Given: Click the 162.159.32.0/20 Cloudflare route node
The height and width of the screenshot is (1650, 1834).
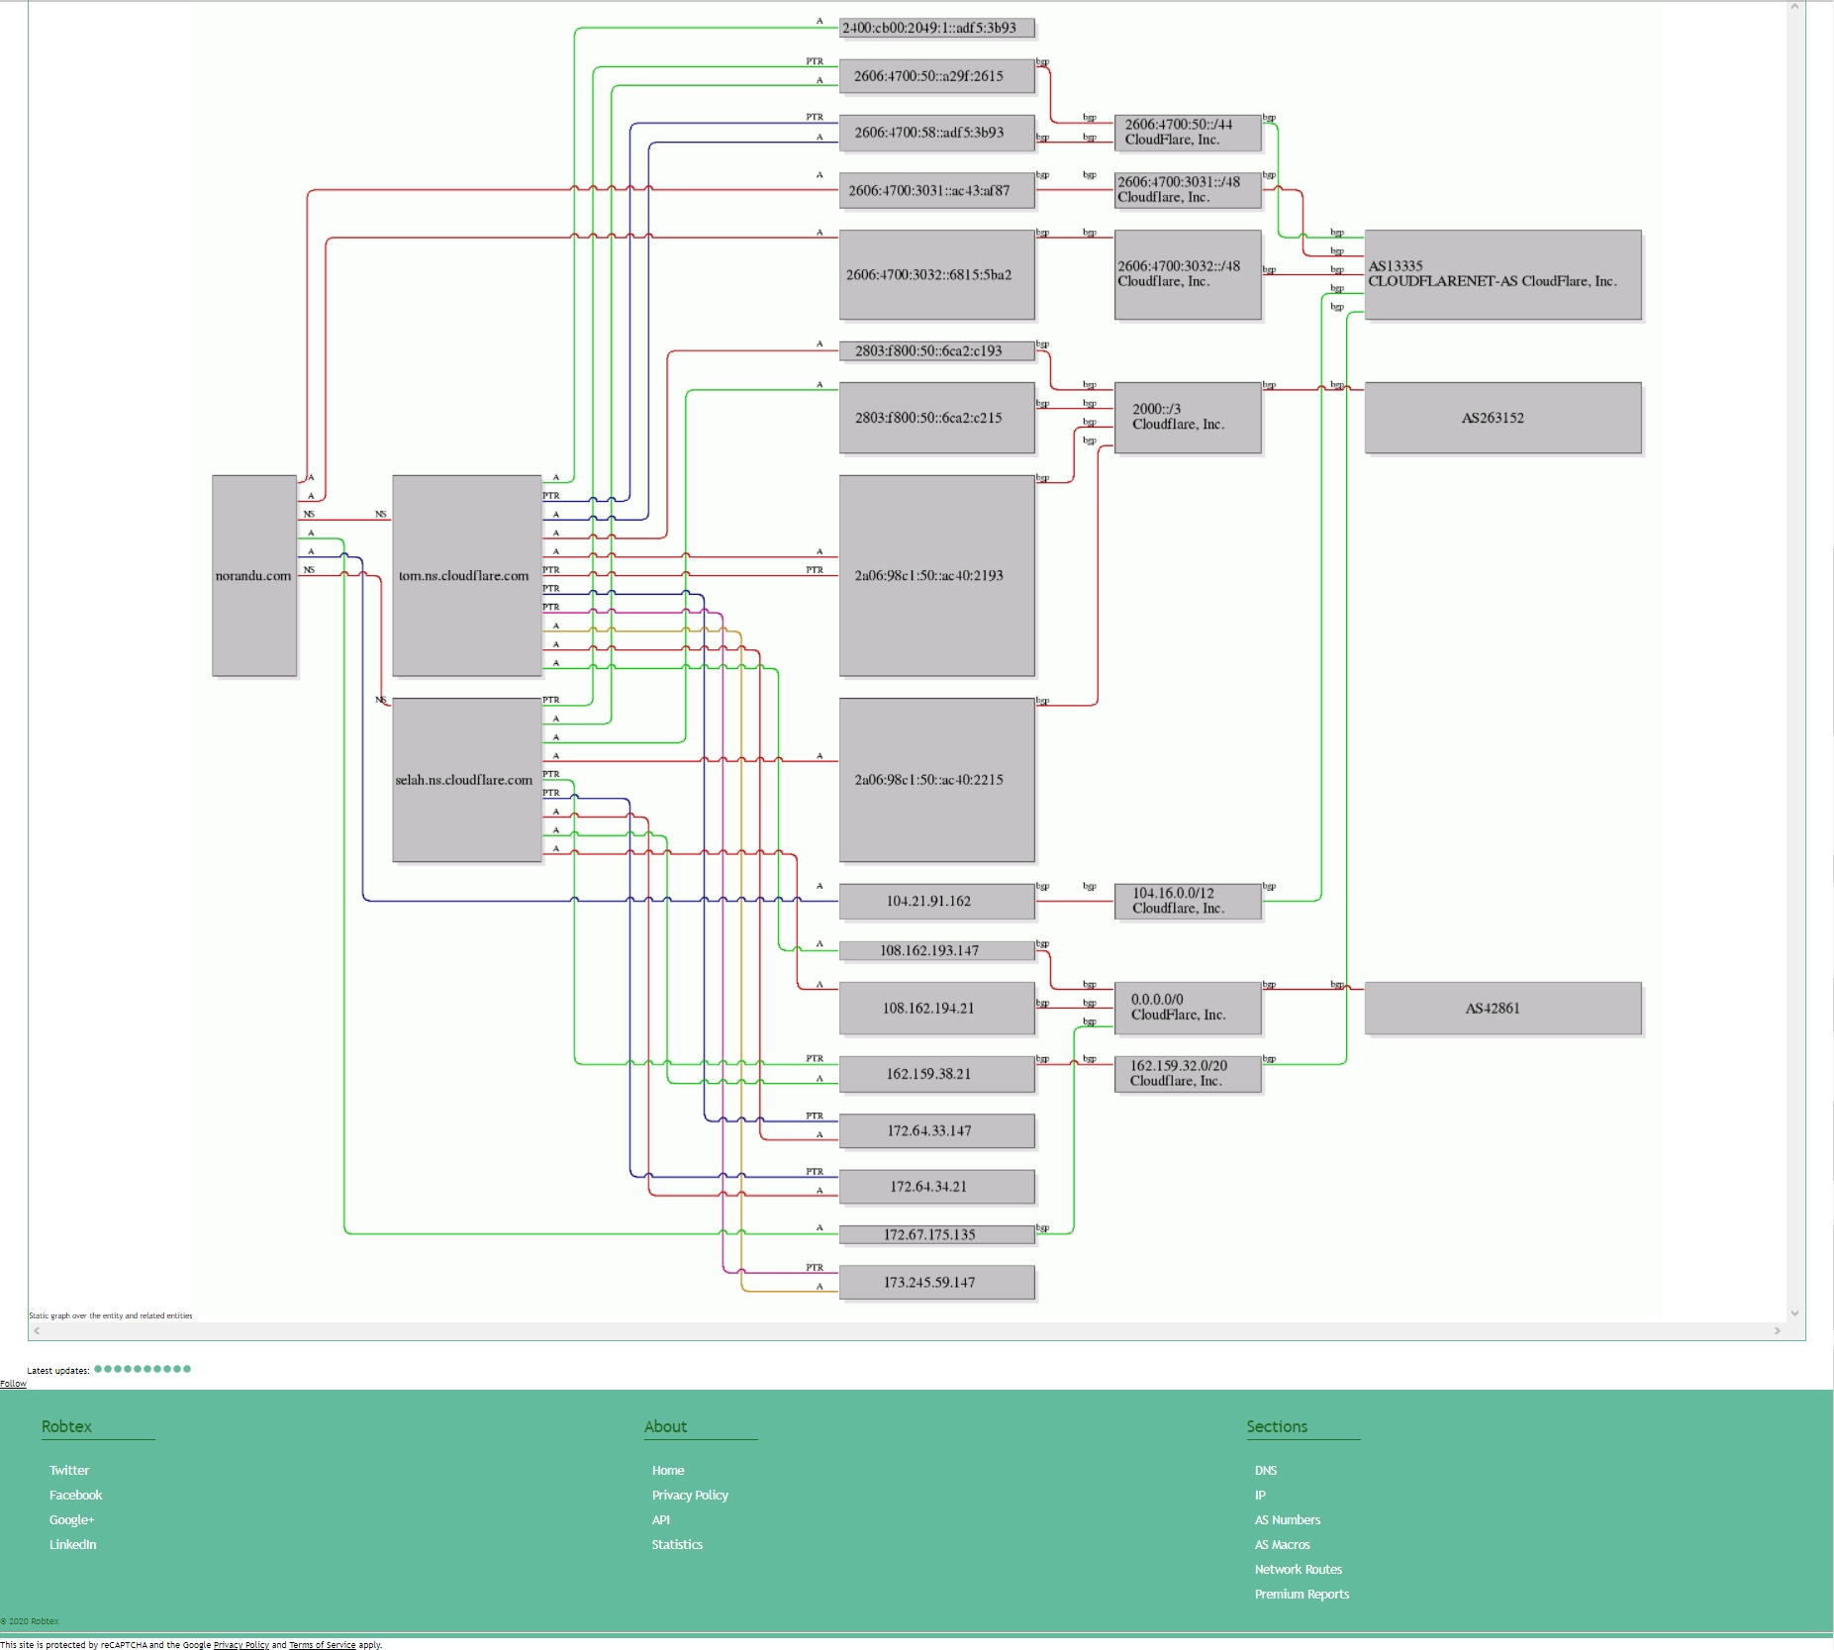Looking at the screenshot, I should [x=1188, y=1074].
